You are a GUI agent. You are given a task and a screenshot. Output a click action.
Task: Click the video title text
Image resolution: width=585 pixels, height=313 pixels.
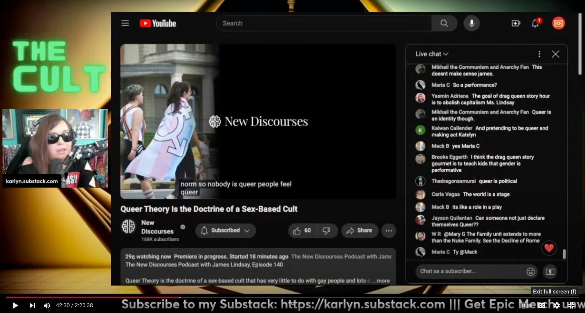pyautogui.click(x=209, y=209)
